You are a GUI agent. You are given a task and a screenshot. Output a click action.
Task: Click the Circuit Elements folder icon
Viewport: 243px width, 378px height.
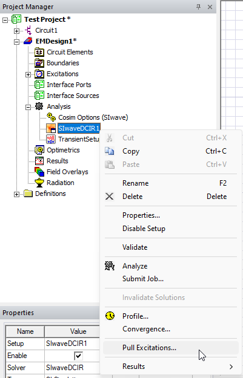(x=39, y=52)
